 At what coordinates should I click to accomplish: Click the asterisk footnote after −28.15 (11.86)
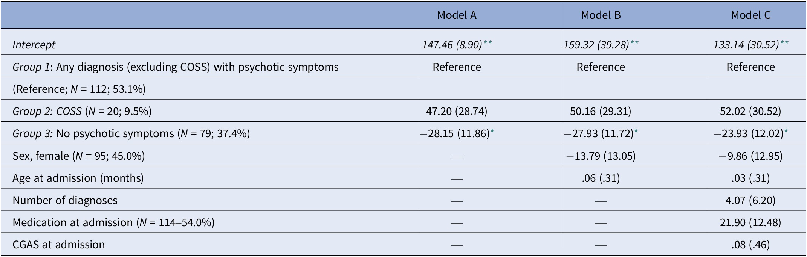(492, 132)
